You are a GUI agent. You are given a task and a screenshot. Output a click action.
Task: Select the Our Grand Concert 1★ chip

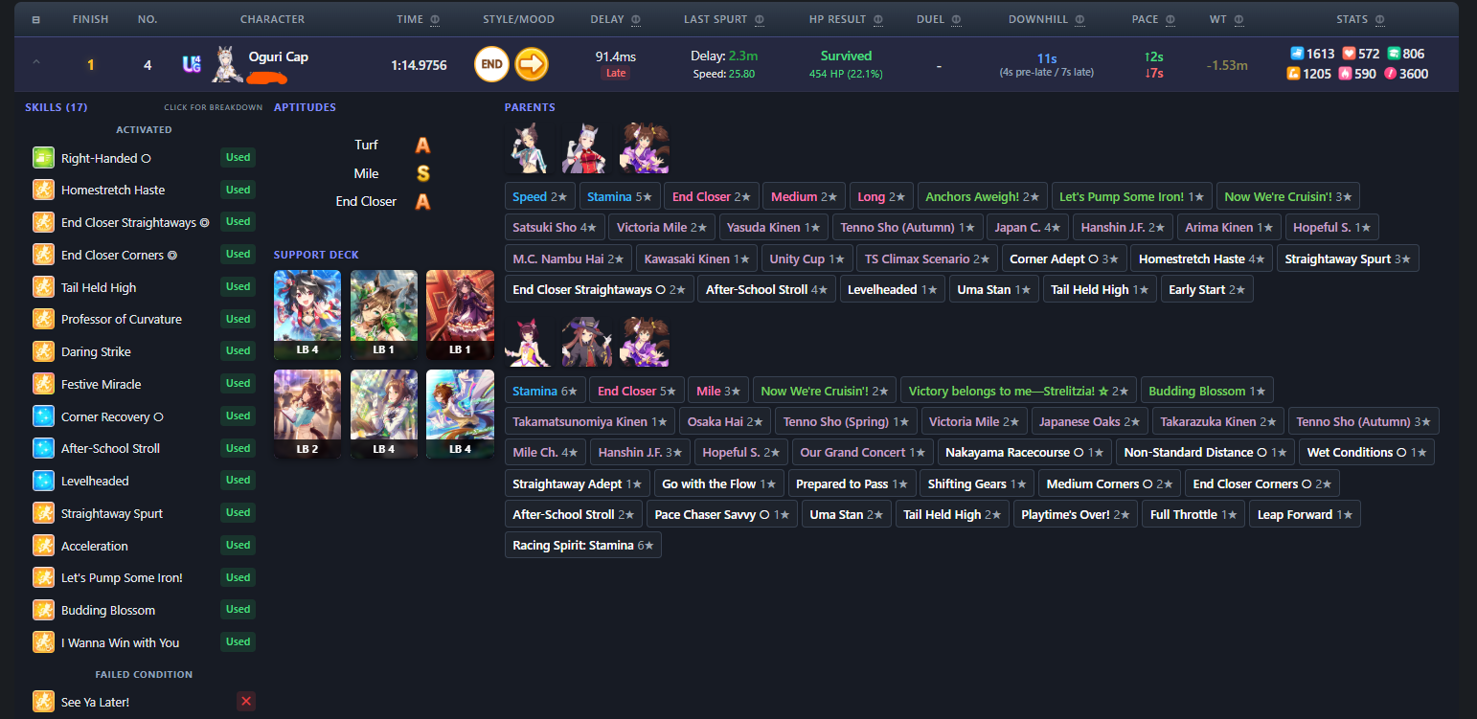point(863,452)
